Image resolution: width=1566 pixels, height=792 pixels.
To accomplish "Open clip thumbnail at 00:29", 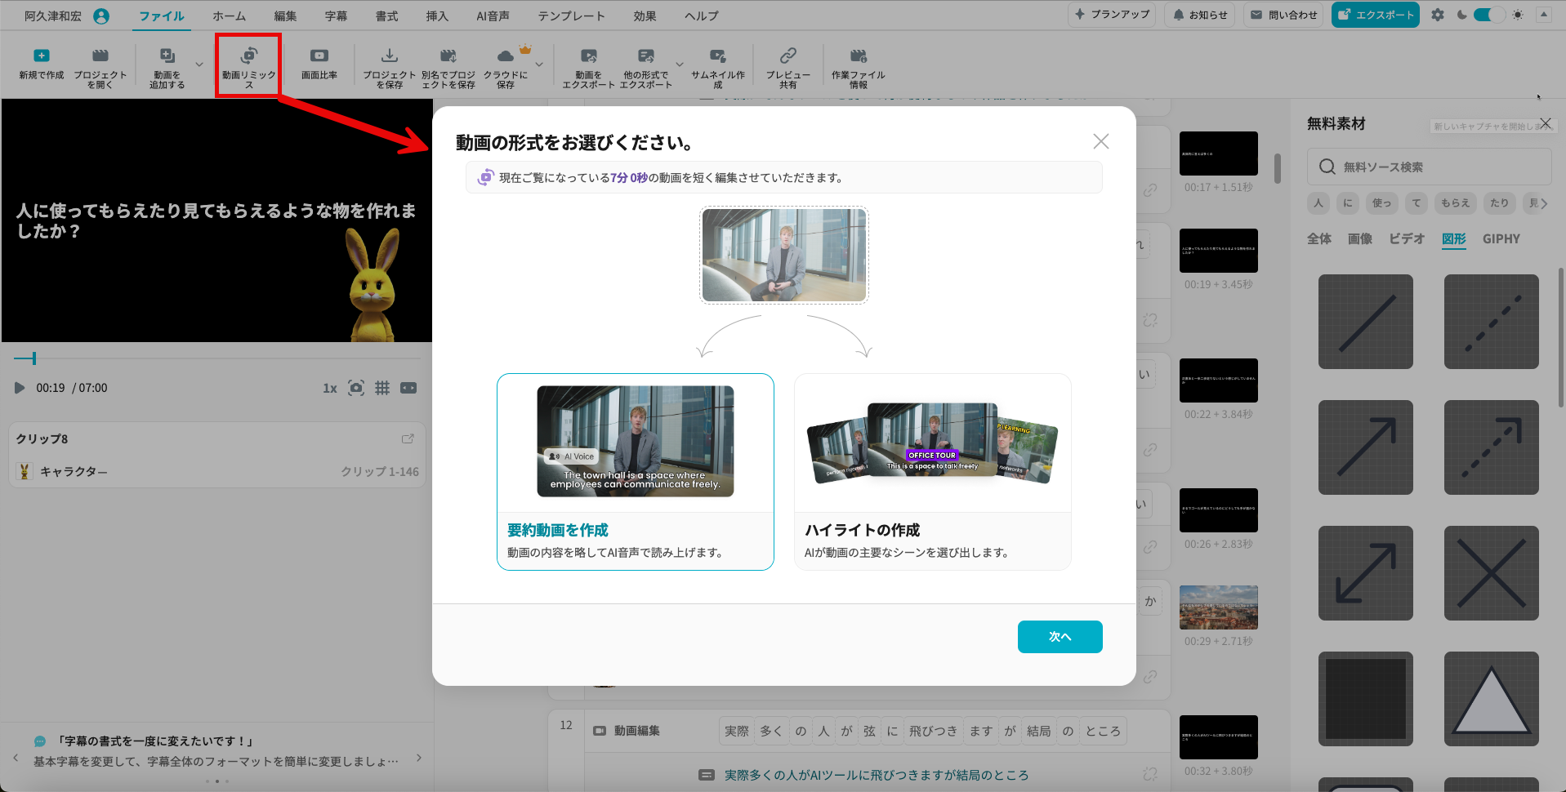I will tap(1219, 607).
